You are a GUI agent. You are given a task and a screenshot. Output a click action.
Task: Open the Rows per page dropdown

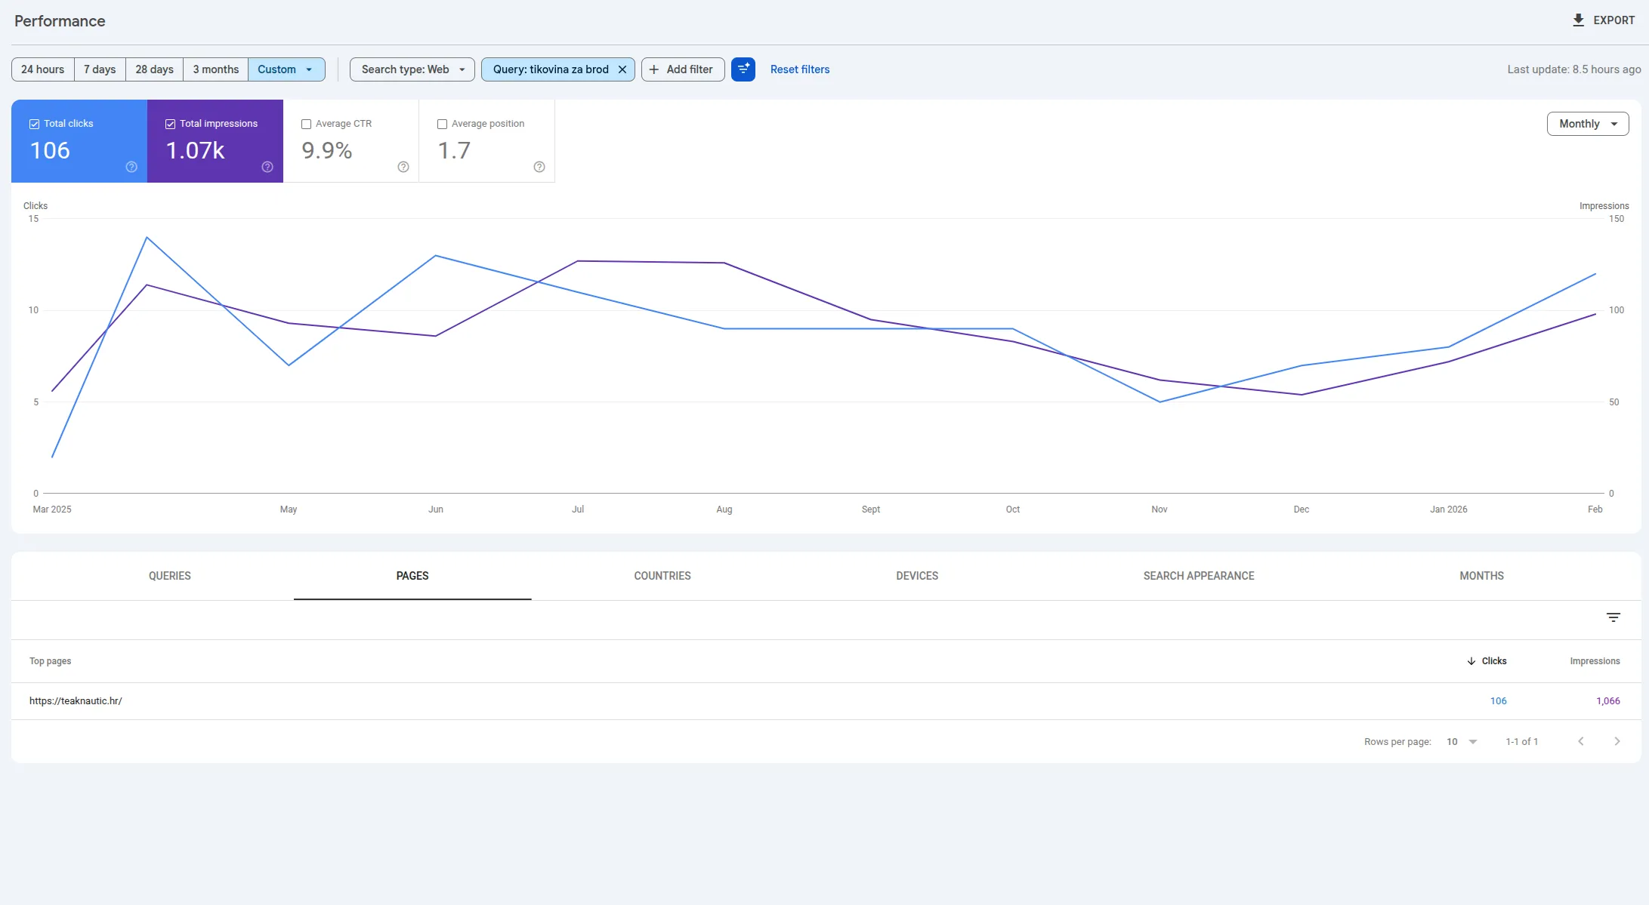(x=1463, y=741)
